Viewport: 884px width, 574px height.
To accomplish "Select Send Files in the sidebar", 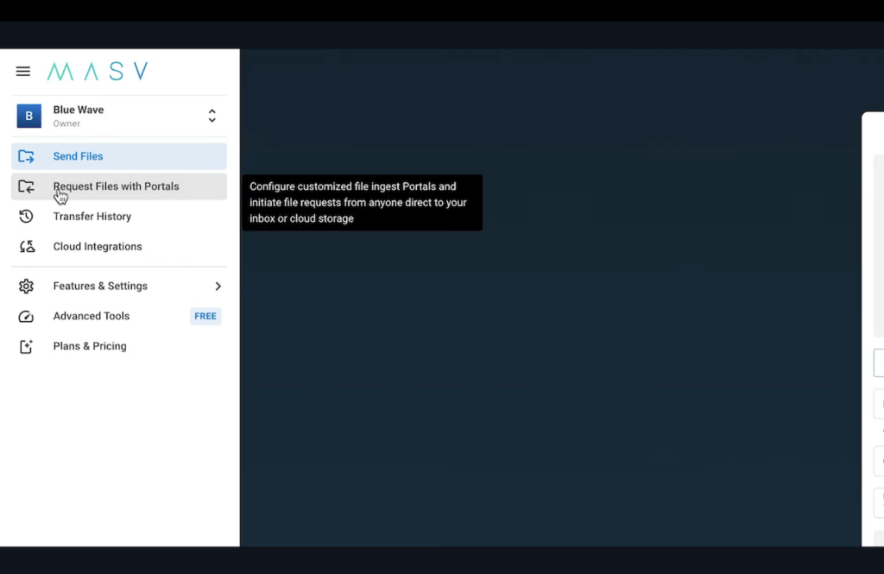I will pyautogui.click(x=78, y=155).
